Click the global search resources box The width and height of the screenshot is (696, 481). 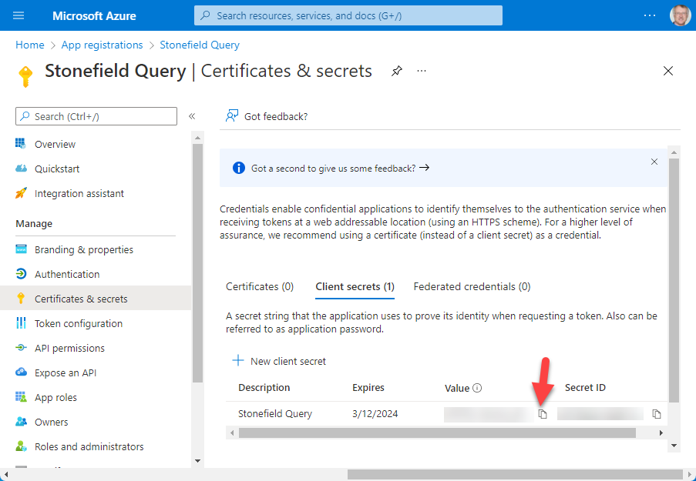pyautogui.click(x=348, y=15)
